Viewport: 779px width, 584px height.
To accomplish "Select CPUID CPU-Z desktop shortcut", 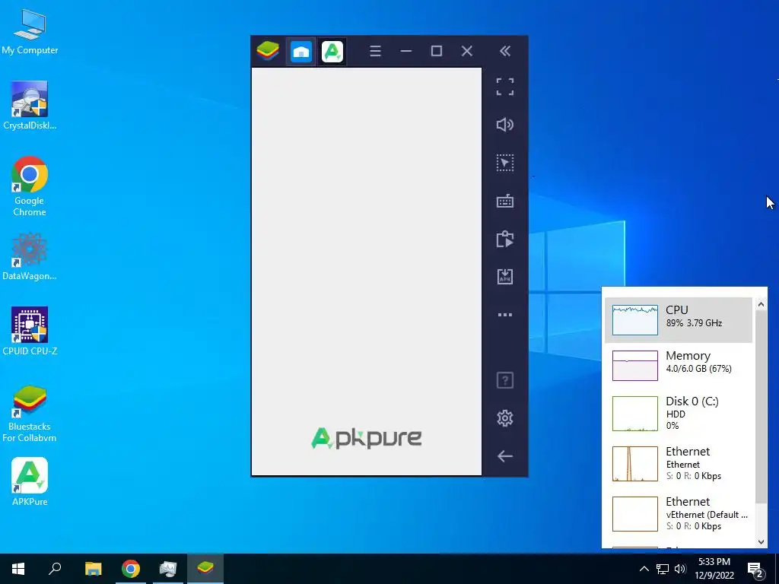I will pyautogui.click(x=30, y=332).
